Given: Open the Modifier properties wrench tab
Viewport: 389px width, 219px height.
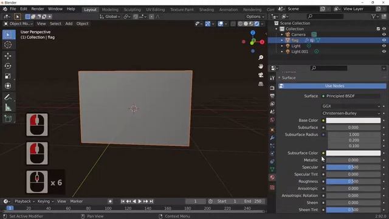Looking at the screenshot, I should (272, 138).
